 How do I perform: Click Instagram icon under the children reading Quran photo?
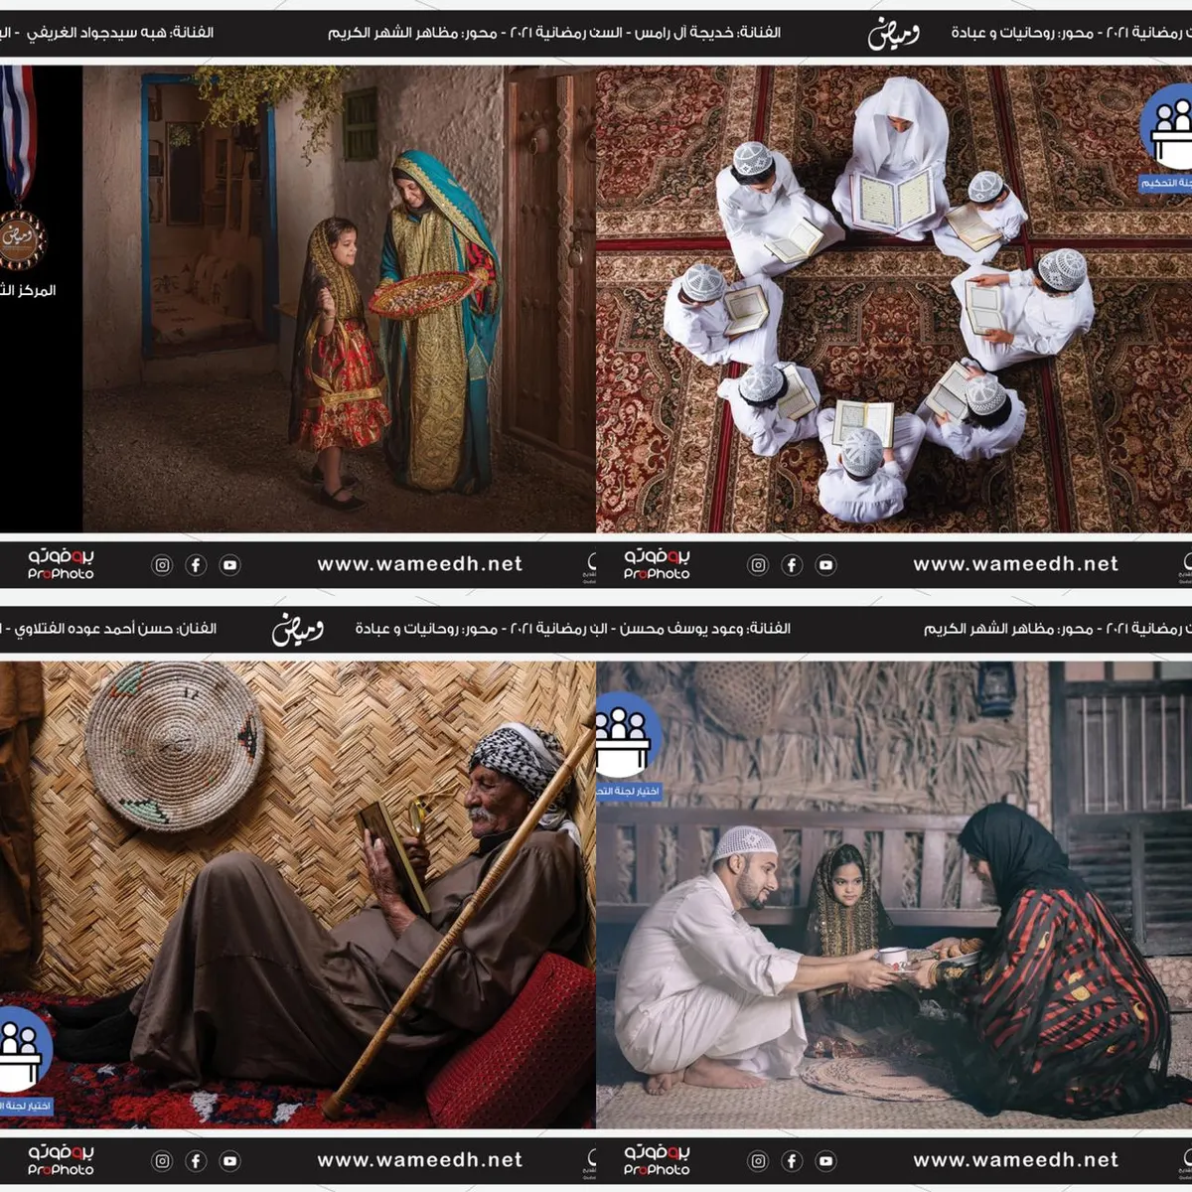tap(758, 565)
